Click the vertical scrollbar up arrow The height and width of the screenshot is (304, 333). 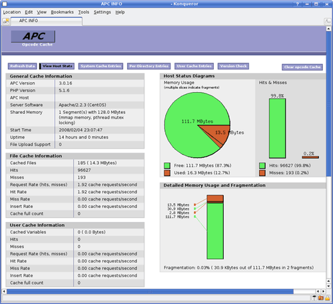click(x=328, y=29)
